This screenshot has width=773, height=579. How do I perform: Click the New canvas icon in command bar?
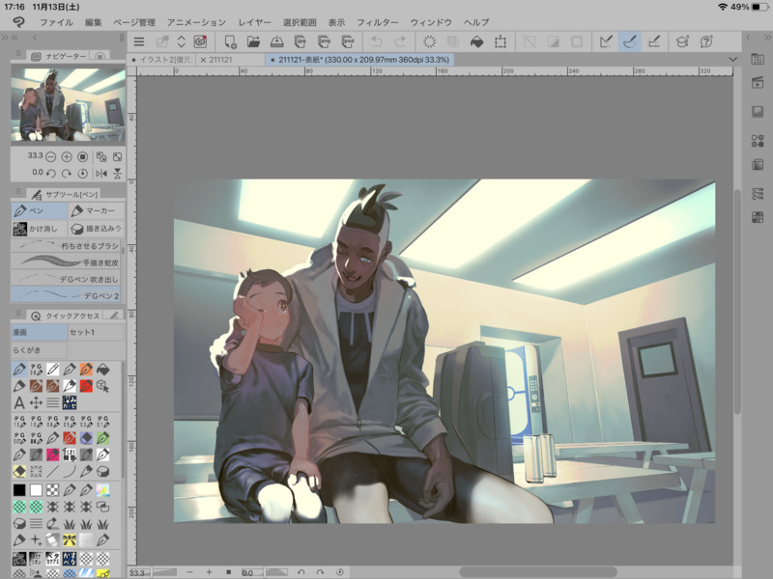pyautogui.click(x=230, y=41)
